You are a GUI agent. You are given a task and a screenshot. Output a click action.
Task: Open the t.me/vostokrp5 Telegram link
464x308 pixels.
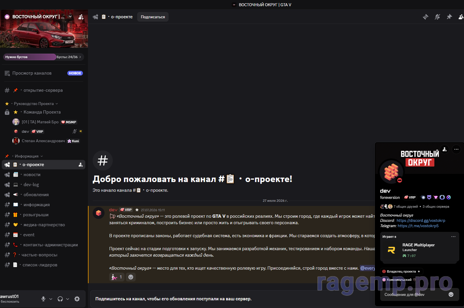418,226
